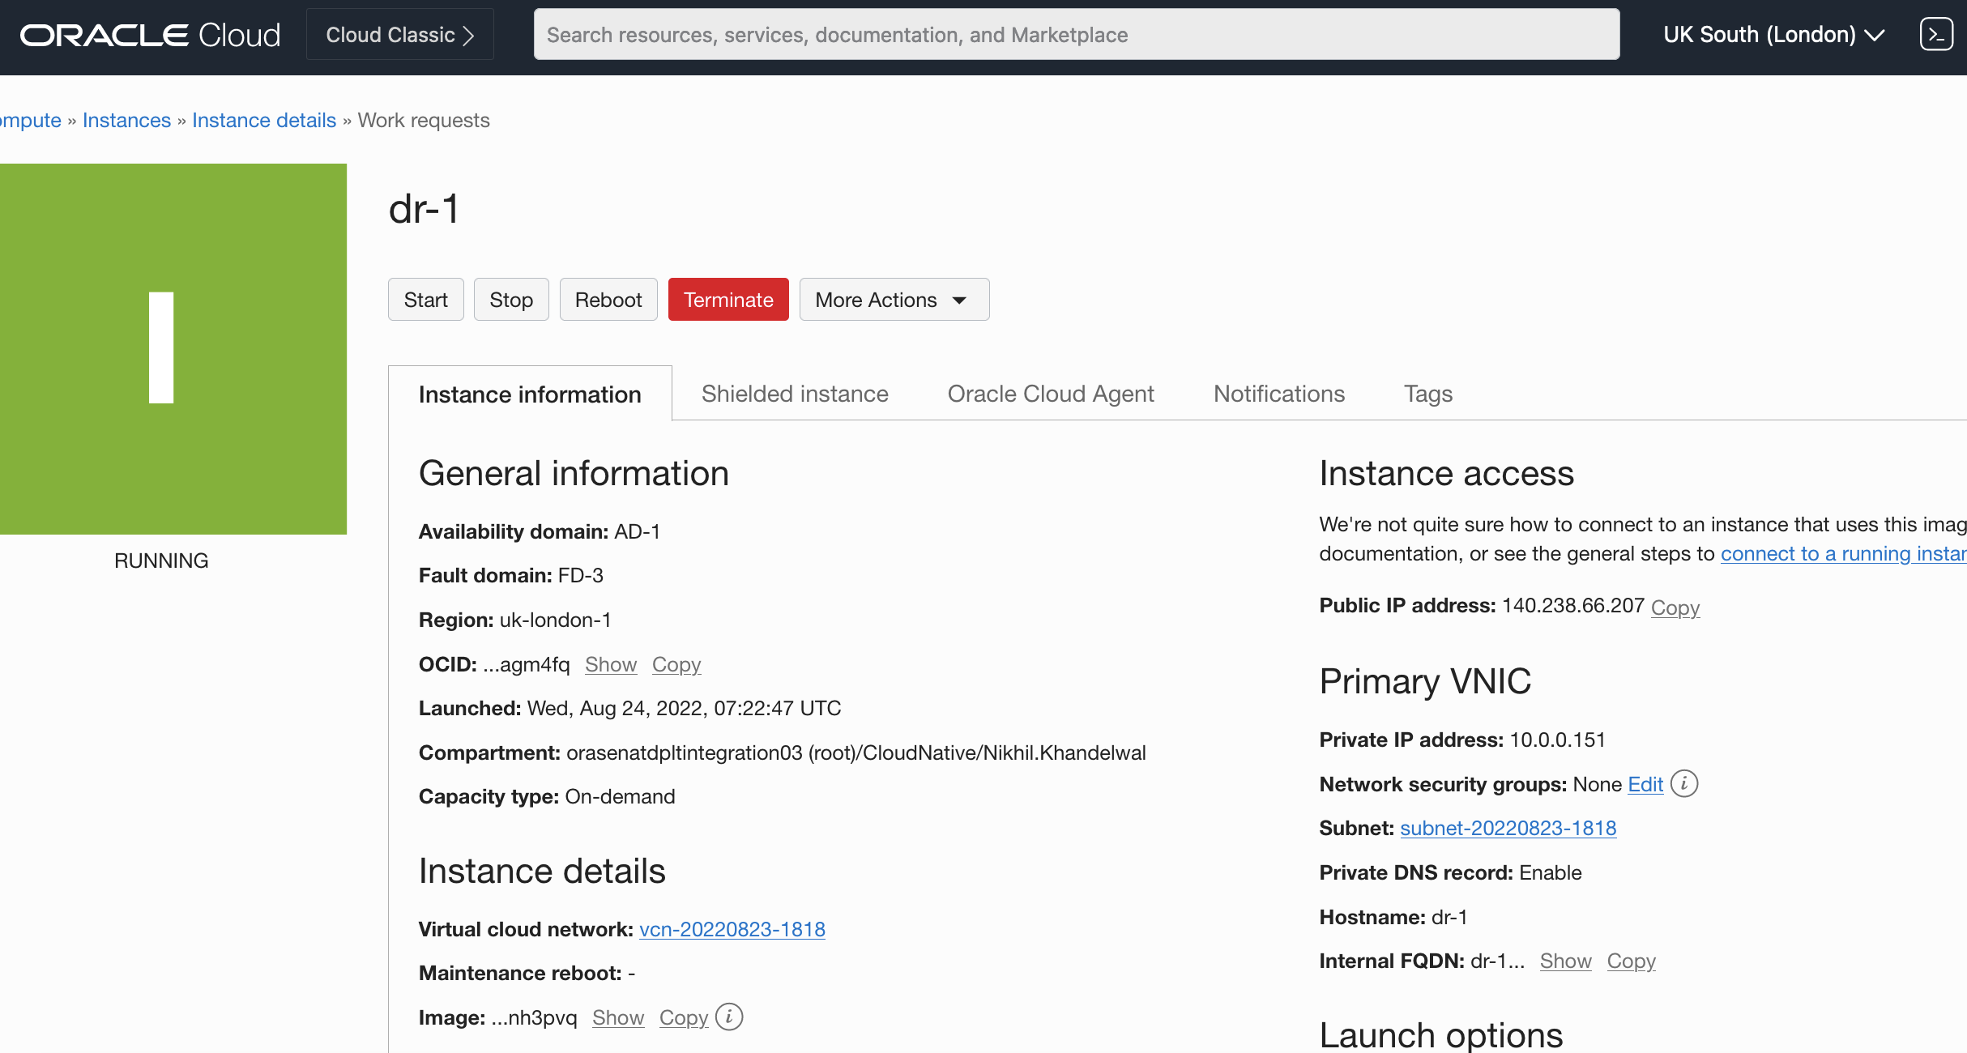
Task: Copy the public IP address
Action: pos(1675,607)
